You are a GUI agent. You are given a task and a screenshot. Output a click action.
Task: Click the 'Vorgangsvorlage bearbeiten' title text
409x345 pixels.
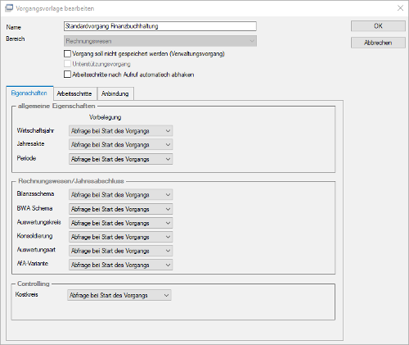click(x=55, y=8)
